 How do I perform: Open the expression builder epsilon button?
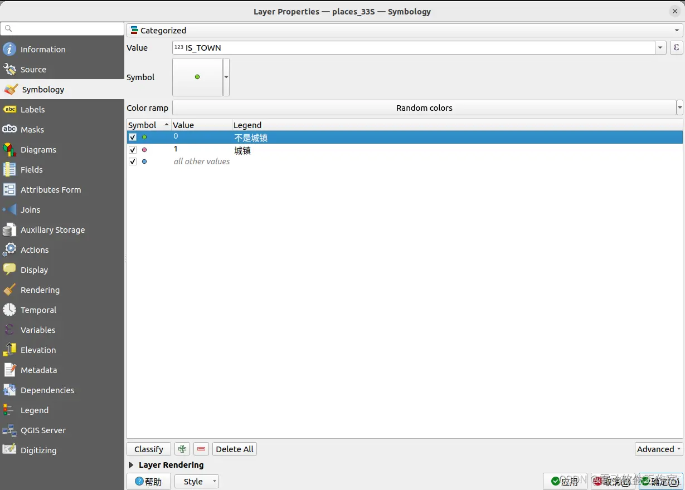(x=676, y=48)
